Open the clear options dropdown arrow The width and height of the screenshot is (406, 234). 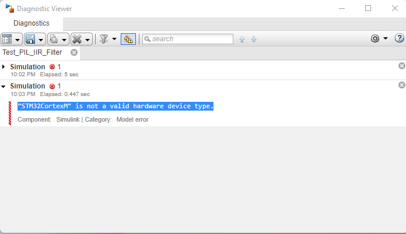point(87,40)
